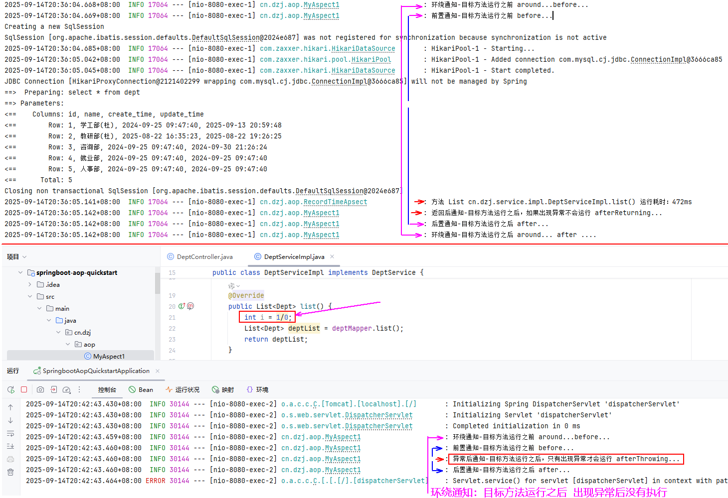Click the implements-method gutter icon on line 20
728x498 pixels.
[182, 306]
